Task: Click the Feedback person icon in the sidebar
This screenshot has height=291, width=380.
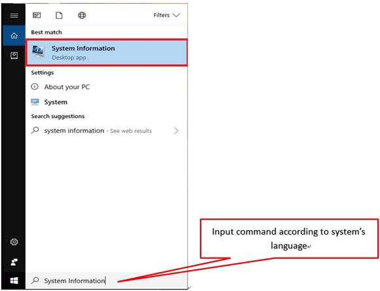Action: (14, 262)
